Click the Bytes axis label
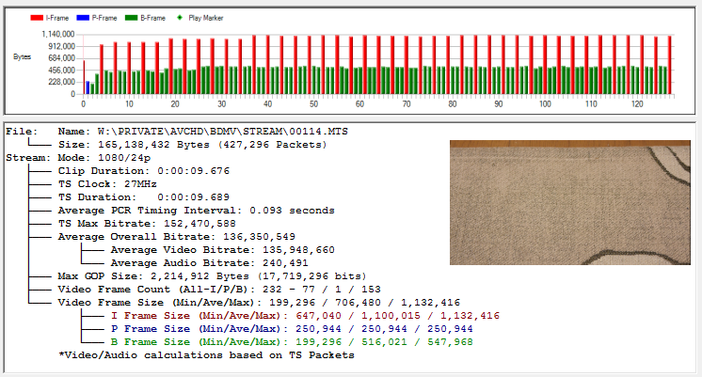 point(22,56)
